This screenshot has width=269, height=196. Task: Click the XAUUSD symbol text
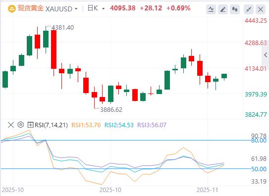click(59, 9)
